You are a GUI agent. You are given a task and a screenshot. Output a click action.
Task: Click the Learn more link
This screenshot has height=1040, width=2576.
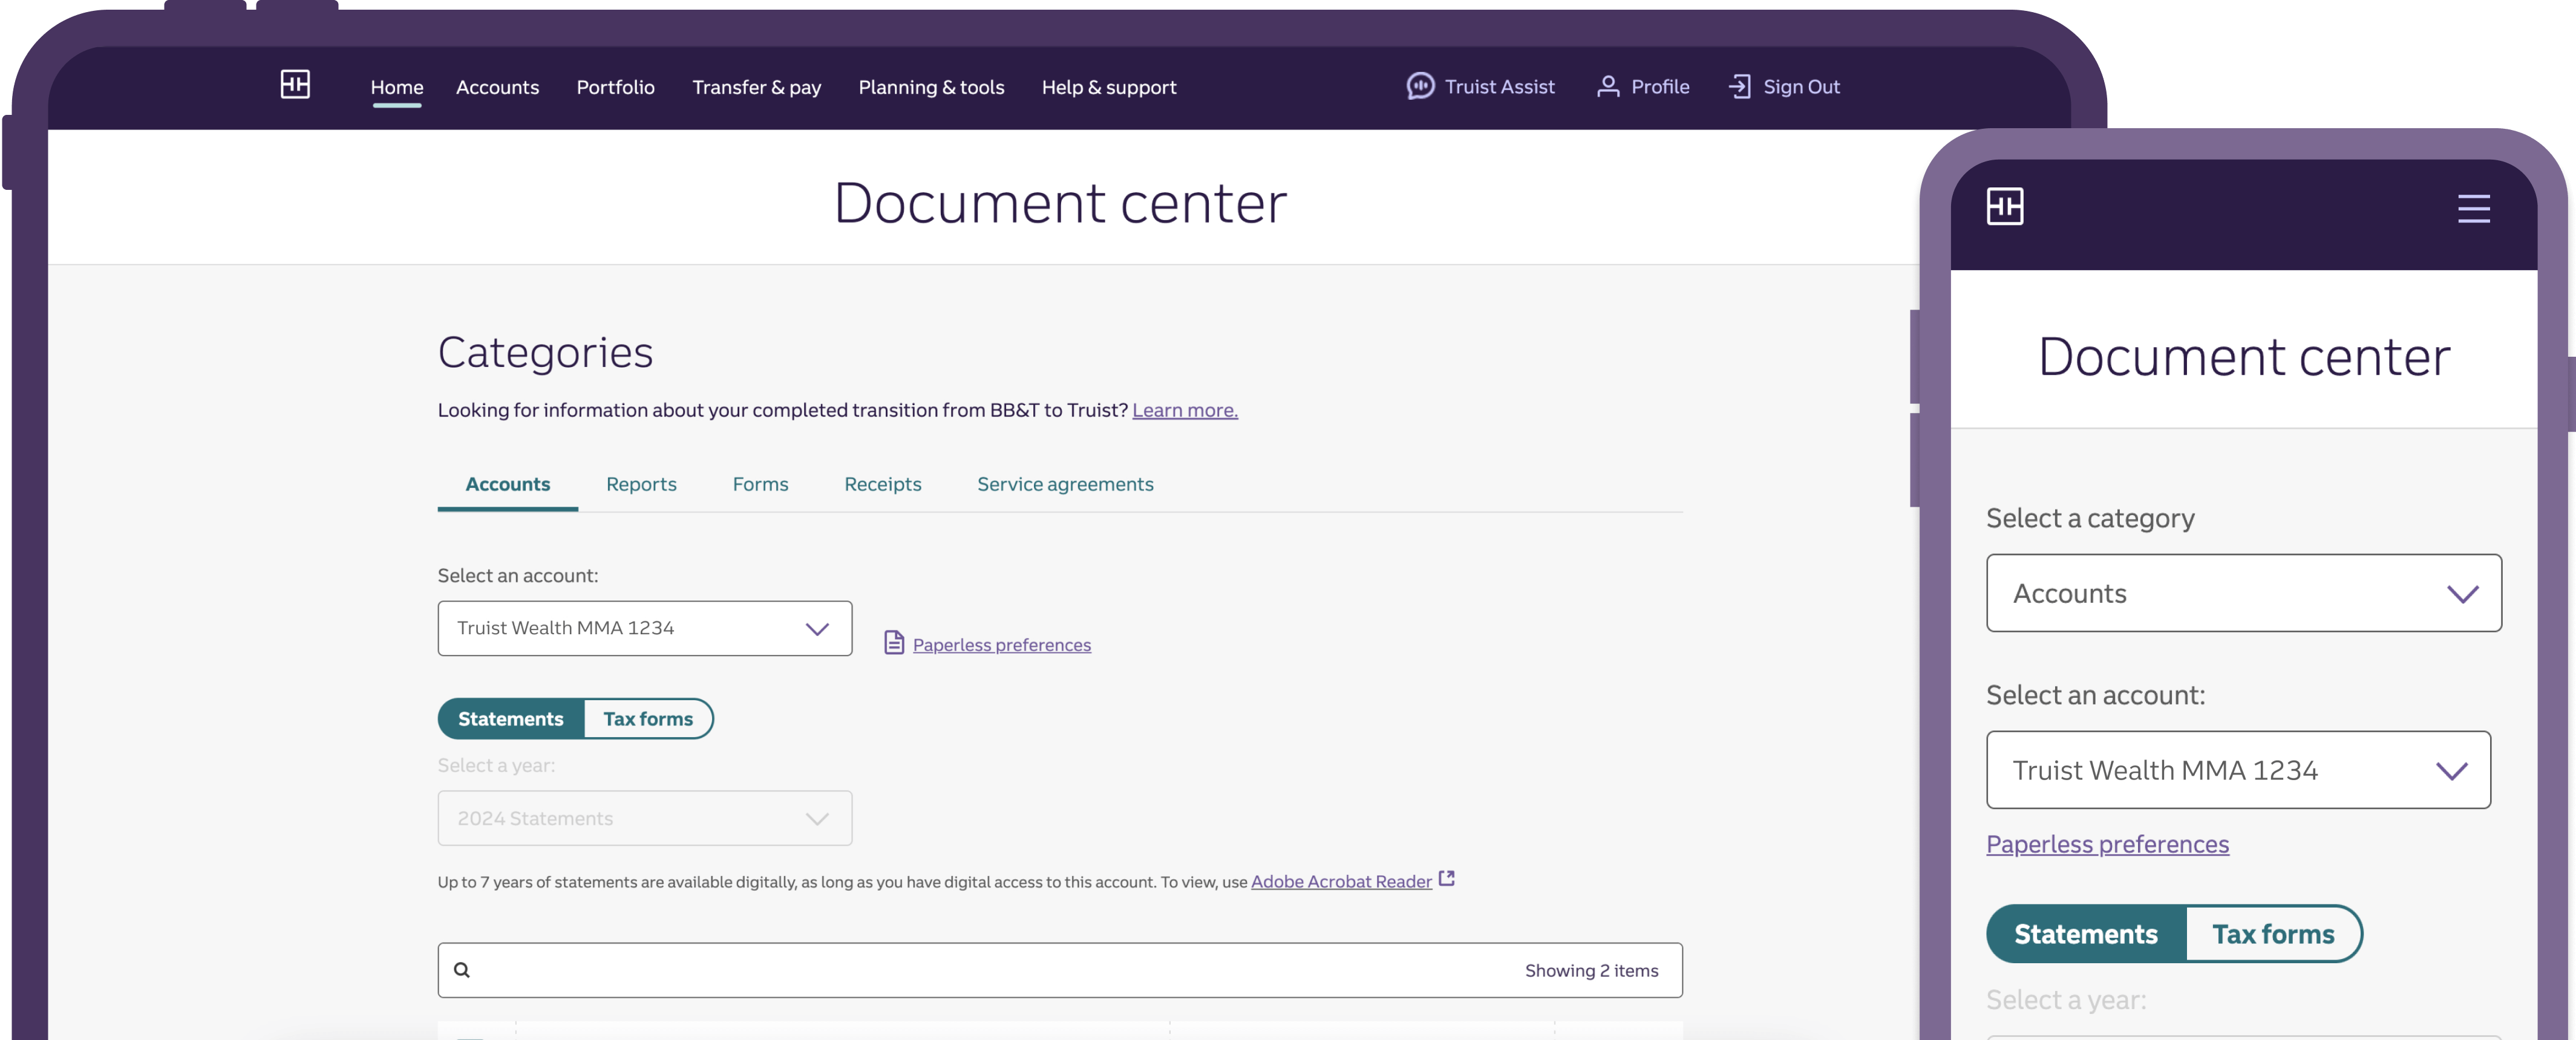click(1184, 411)
